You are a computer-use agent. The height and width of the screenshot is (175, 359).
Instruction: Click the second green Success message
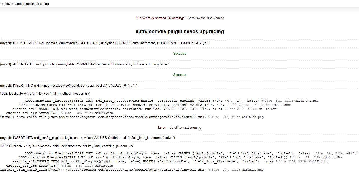point(179,75)
